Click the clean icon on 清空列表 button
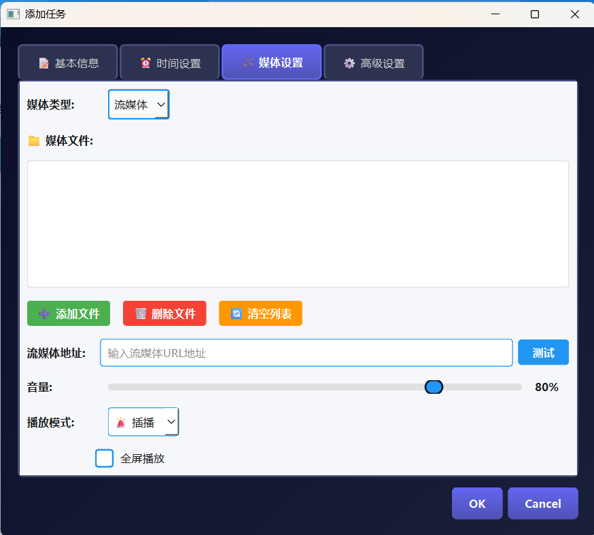 (236, 313)
